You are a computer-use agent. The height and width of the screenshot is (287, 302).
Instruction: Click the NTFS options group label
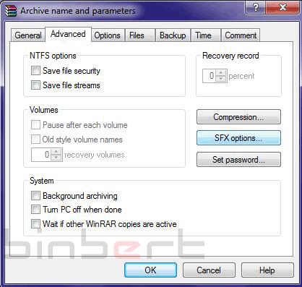pyautogui.click(x=53, y=56)
